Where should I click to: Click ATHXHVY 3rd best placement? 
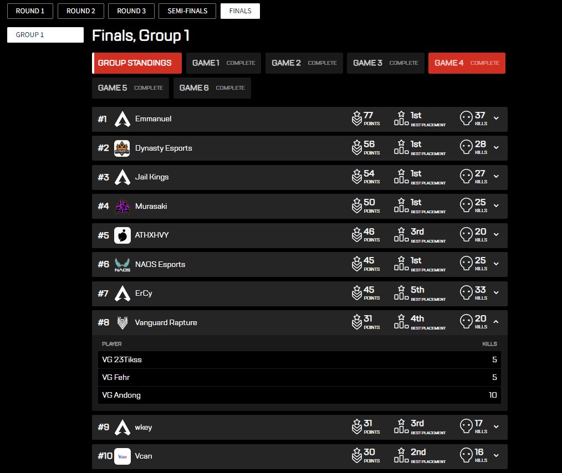point(417,232)
